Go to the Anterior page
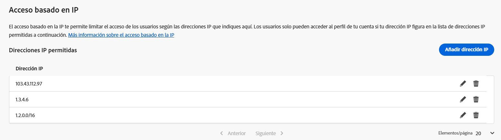This screenshot has width=501, height=140. pos(237,133)
